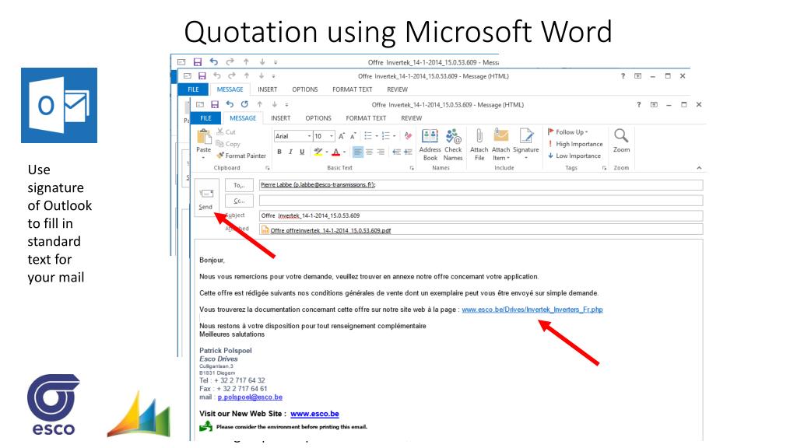
Task: Open the Follow Up flag menu
Action: (567, 132)
